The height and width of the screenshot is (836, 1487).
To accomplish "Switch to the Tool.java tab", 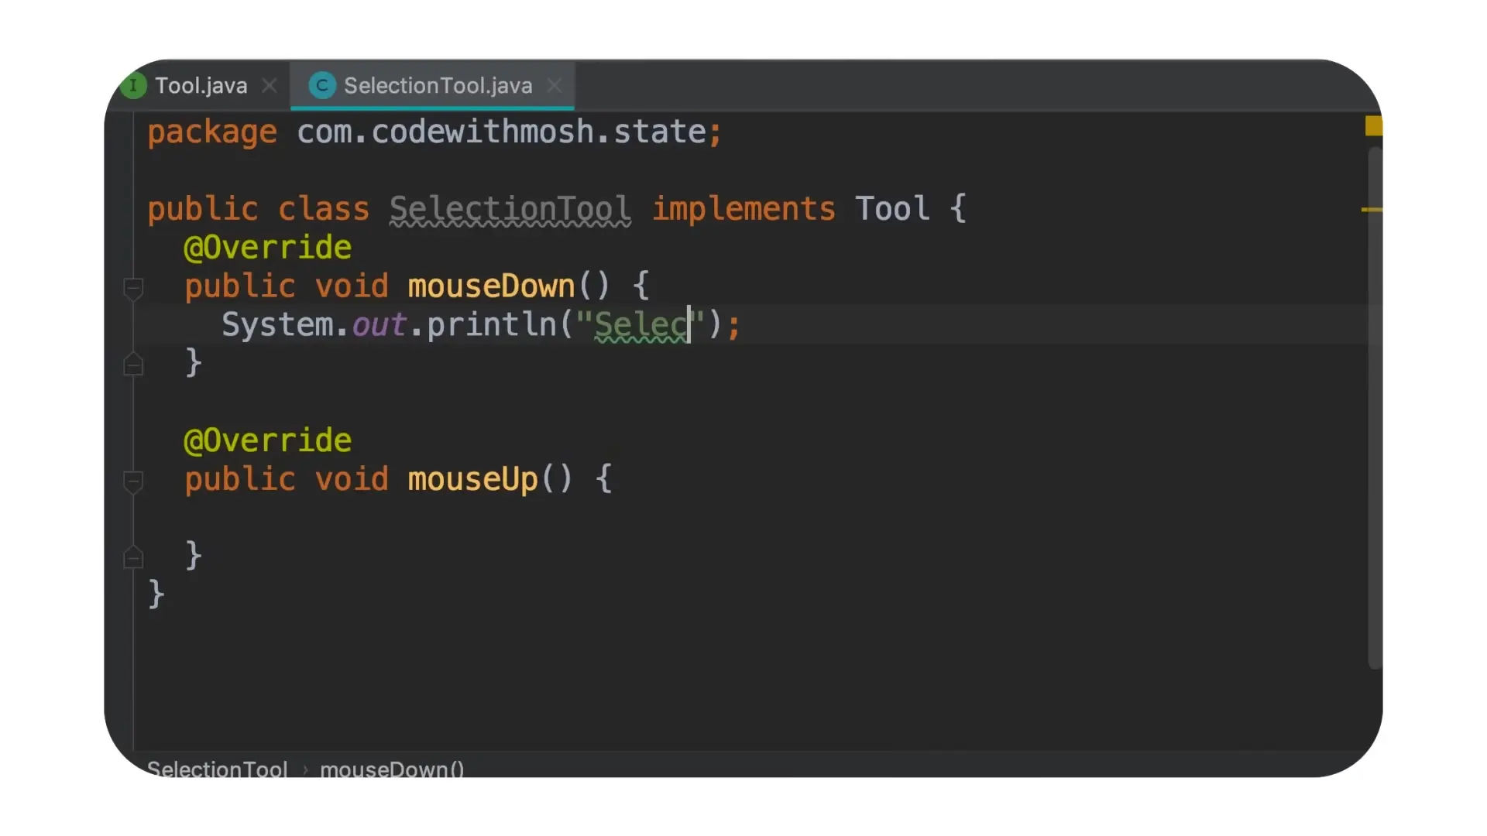I will tap(201, 85).
